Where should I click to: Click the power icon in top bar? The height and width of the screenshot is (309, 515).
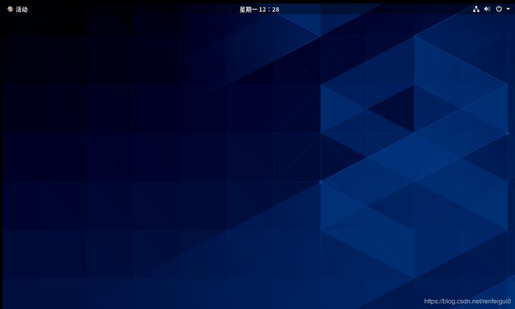(x=498, y=9)
